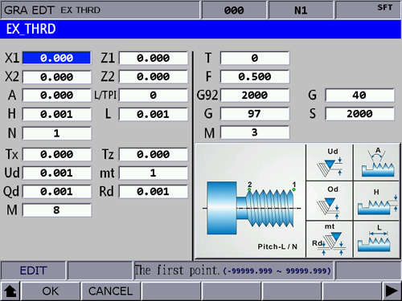Click the external thread illustration
The width and height of the screenshot is (402, 301).
coord(251,201)
